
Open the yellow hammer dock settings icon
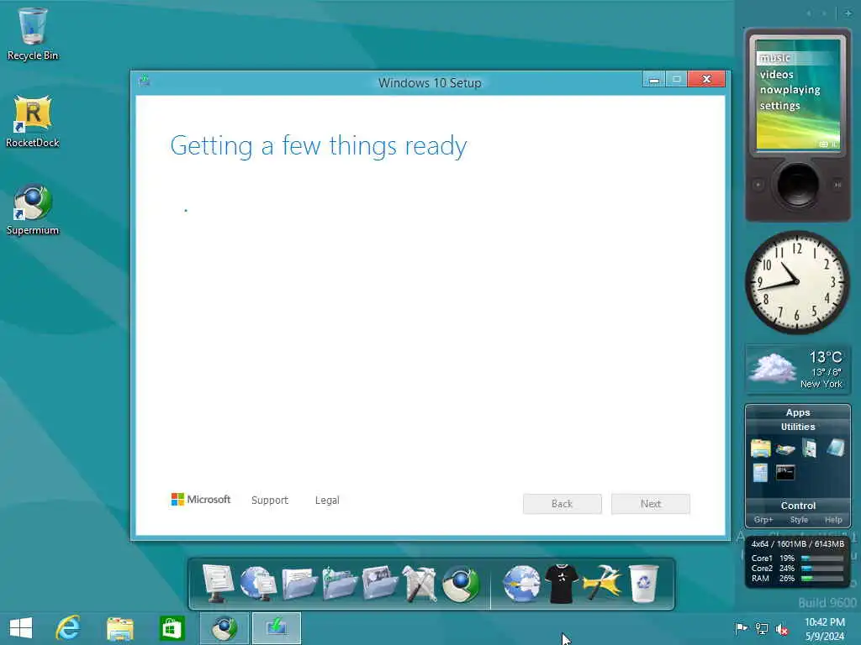(602, 584)
